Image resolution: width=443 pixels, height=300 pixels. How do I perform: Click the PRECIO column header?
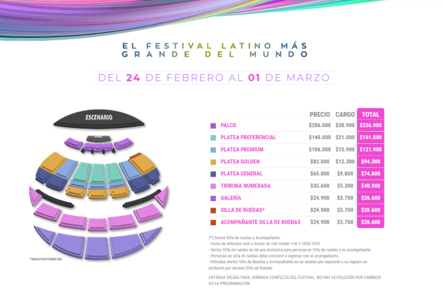(320, 114)
